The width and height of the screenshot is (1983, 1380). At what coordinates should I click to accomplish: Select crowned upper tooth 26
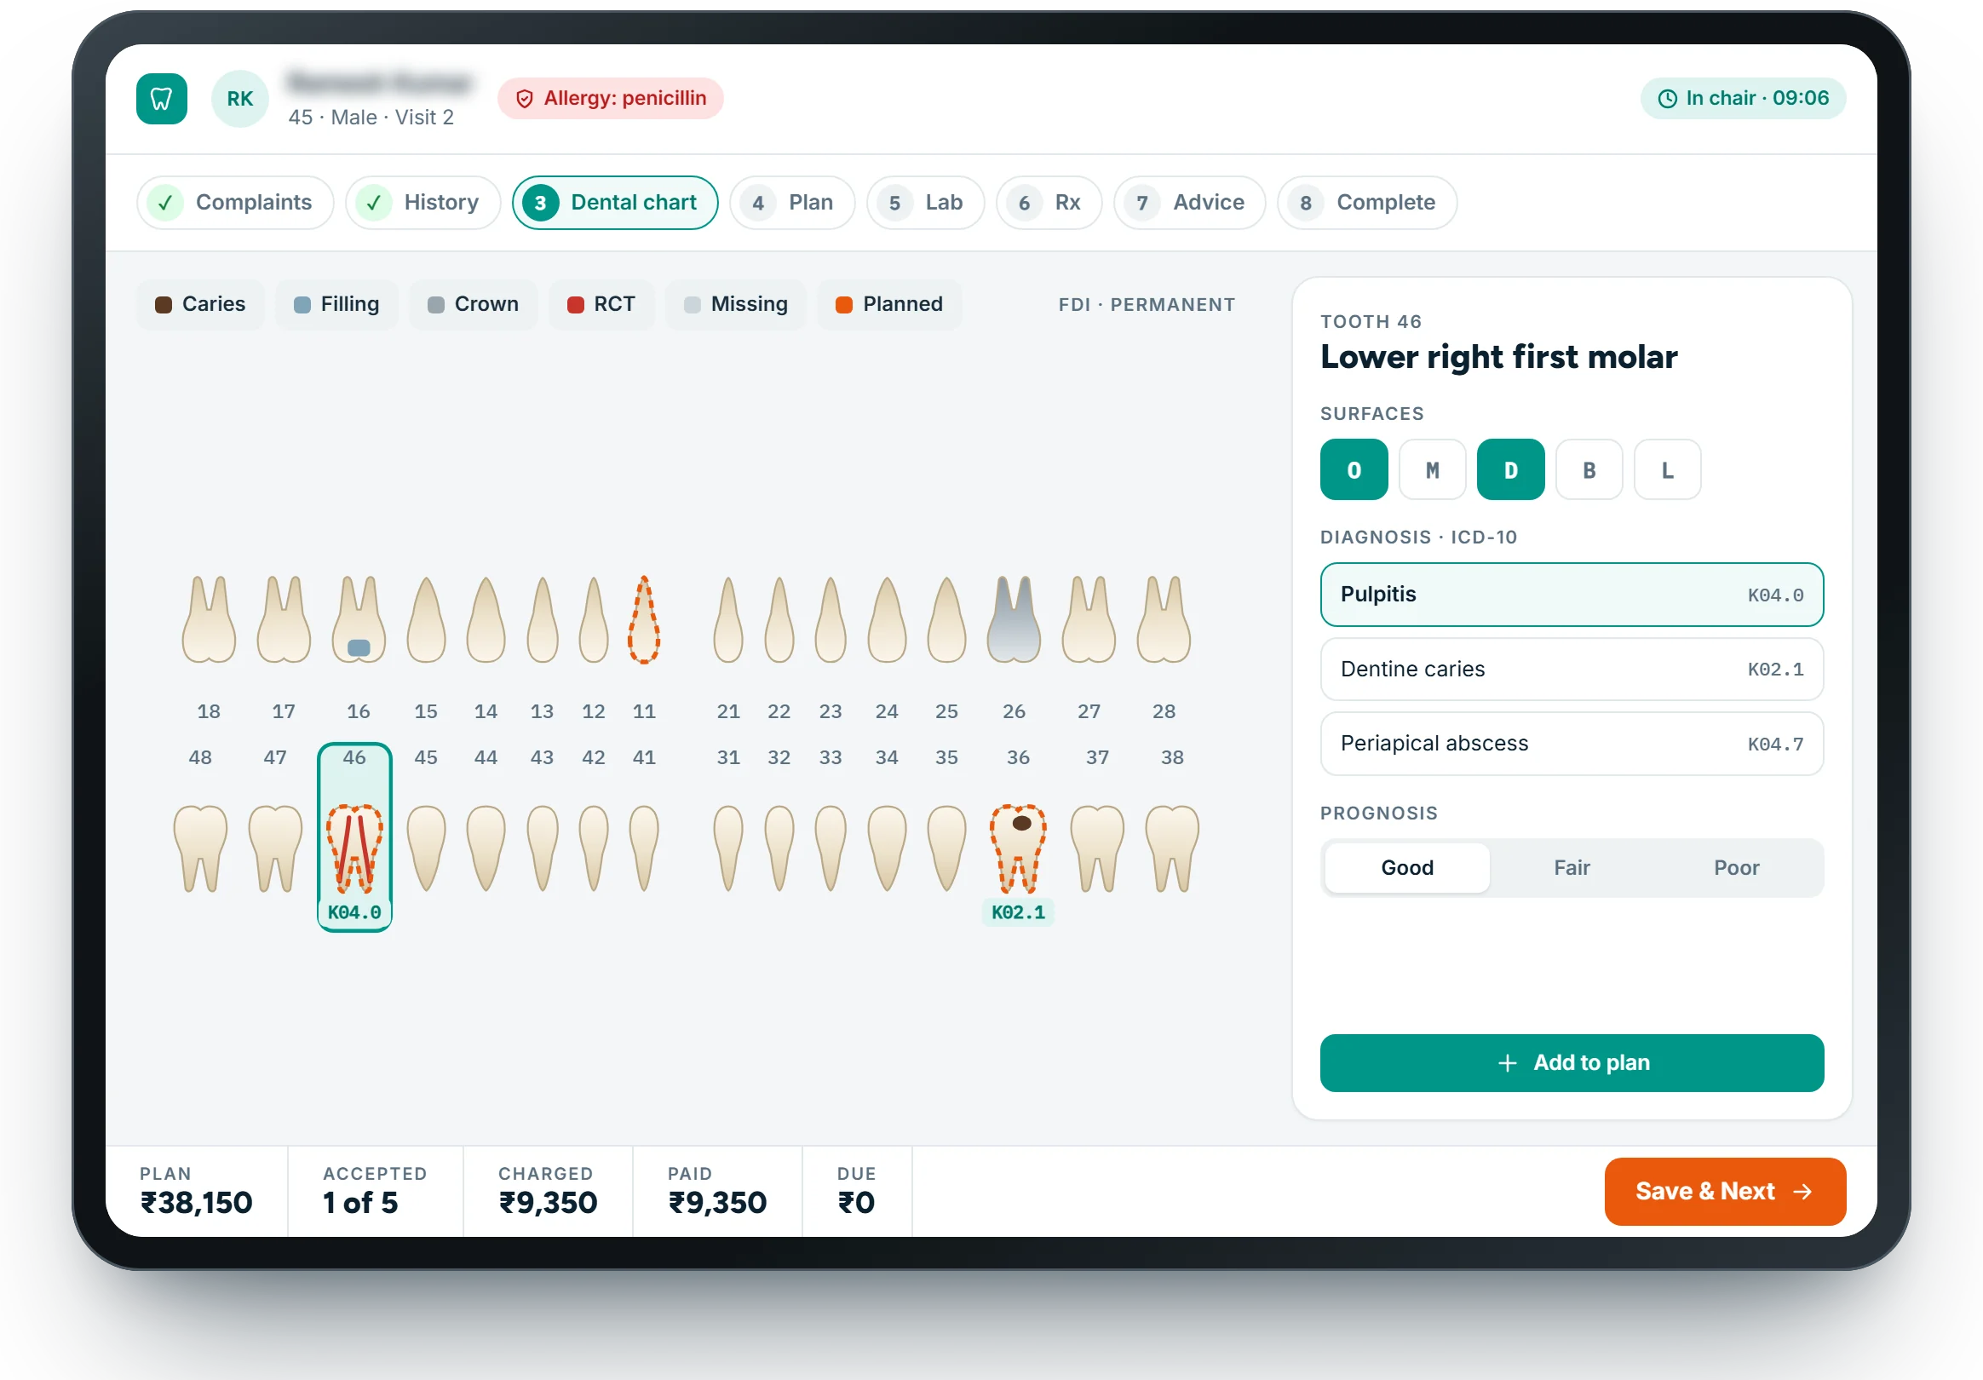(x=1014, y=619)
